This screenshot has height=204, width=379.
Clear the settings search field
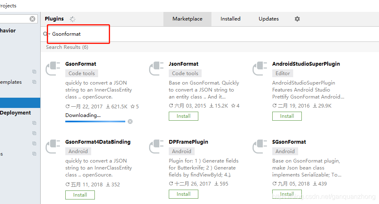[32, 19]
